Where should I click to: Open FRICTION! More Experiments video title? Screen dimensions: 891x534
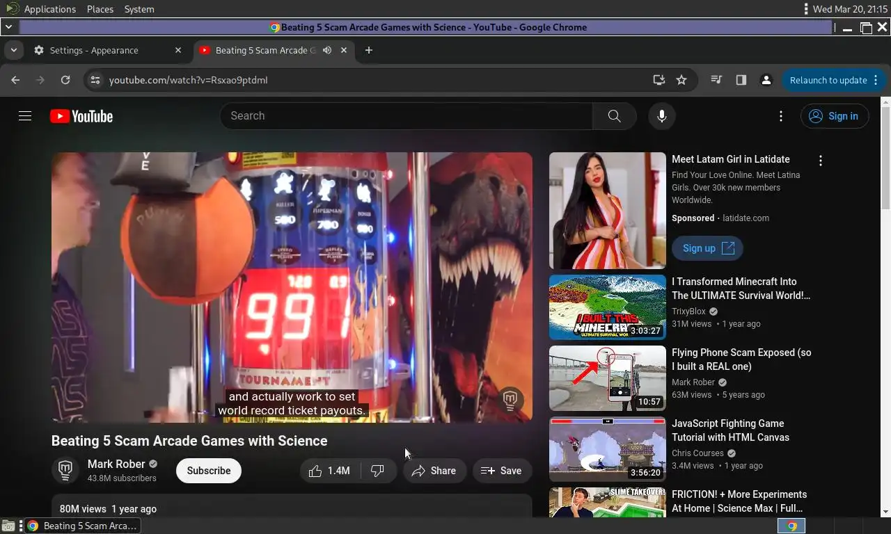click(x=739, y=501)
